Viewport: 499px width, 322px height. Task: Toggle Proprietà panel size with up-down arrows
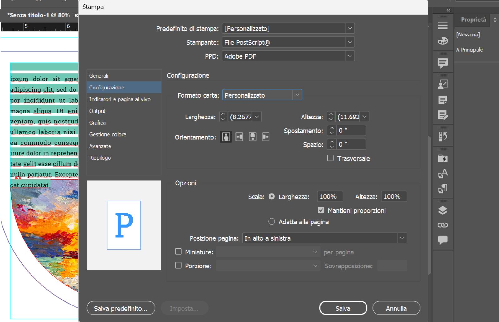[x=495, y=20]
